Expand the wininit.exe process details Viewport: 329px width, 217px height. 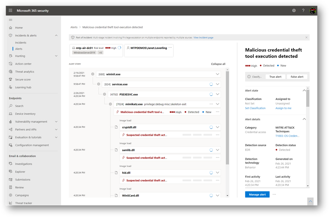[218, 74]
